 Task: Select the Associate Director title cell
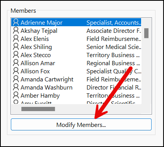click(x=114, y=31)
